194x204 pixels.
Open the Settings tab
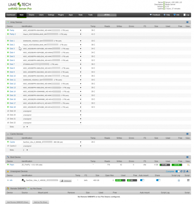click(51, 15)
